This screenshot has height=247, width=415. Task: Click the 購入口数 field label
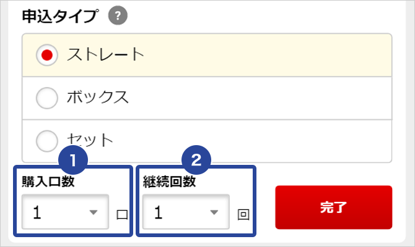[48, 182]
